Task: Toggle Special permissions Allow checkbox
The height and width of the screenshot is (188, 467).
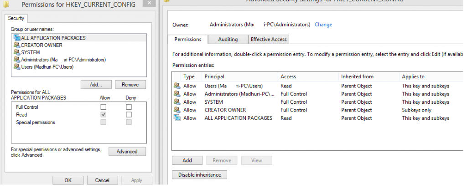Action: coord(104,122)
